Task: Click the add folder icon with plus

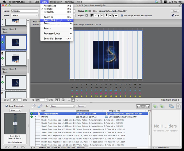Action: 40,106
